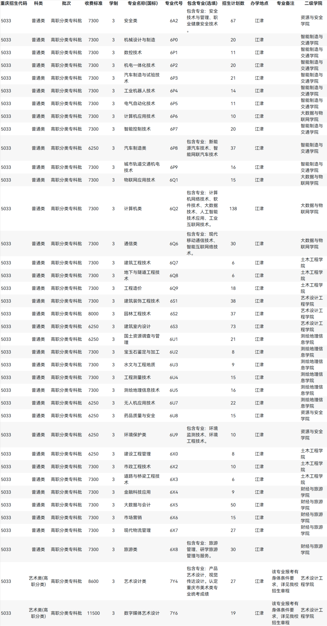Click the tuition value 8000

click(94, 314)
